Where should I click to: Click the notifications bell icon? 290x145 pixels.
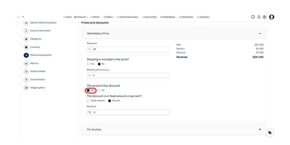(x=259, y=17)
